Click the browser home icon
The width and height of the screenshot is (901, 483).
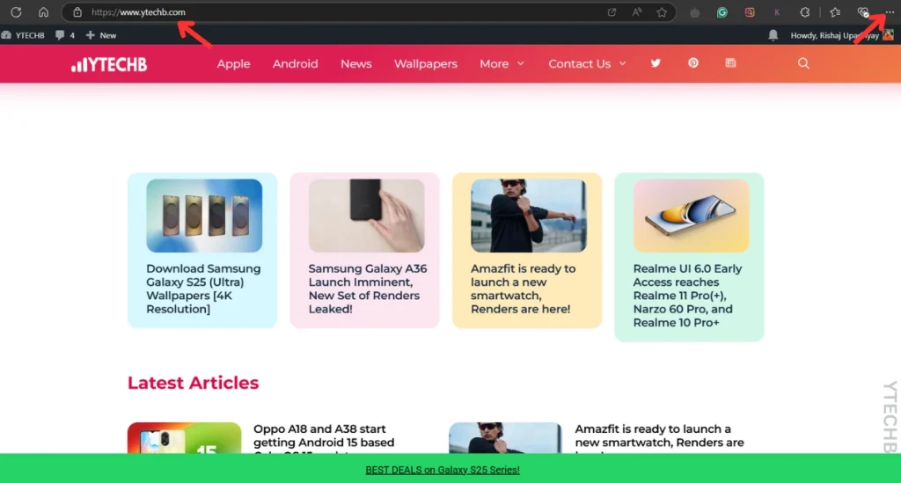[x=44, y=12]
